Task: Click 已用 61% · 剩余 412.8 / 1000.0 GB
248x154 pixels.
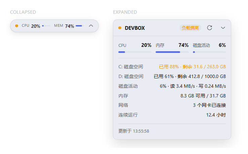Action: click(190, 76)
